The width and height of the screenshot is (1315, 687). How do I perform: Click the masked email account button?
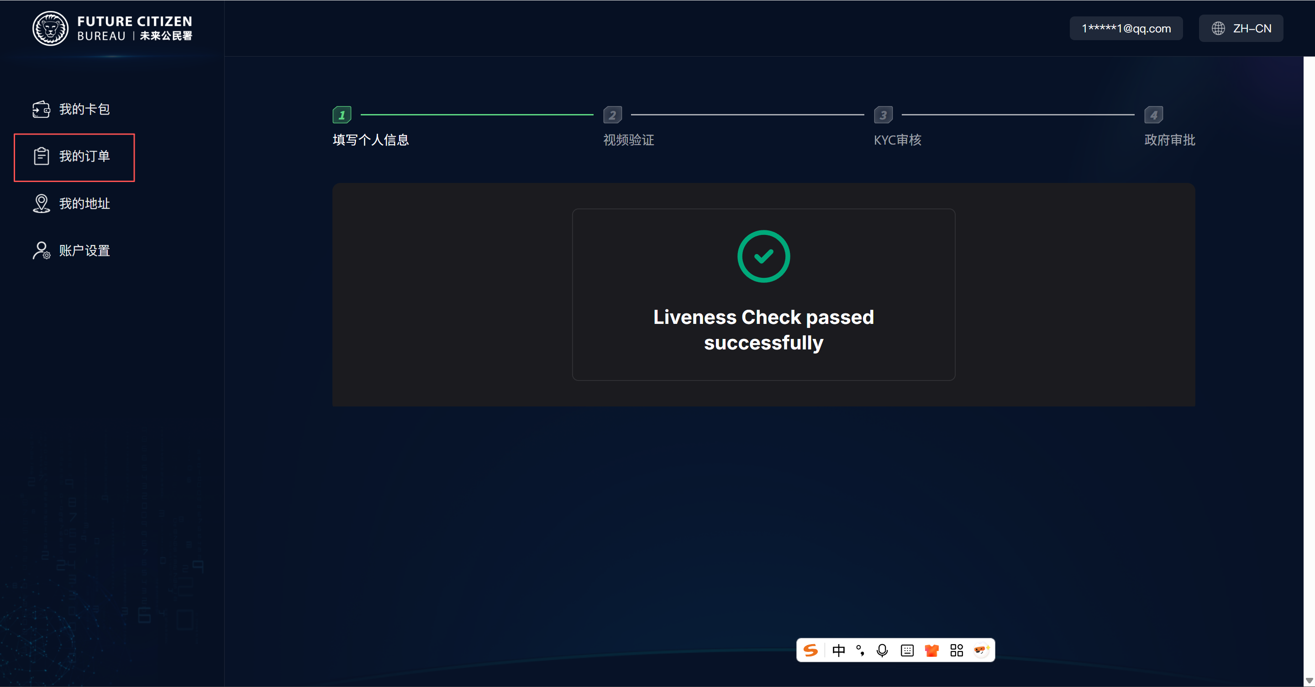click(x=1126, y=29)
